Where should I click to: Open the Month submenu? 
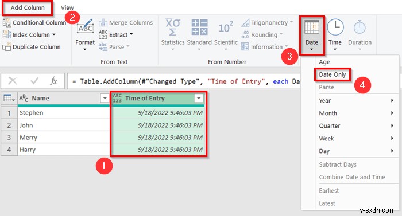pyautogui.click(x=357, y=113)
